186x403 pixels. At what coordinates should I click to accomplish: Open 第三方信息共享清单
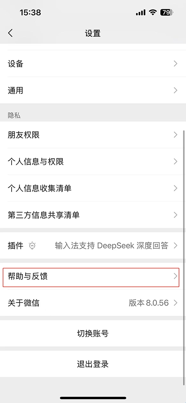coord(93,215)
